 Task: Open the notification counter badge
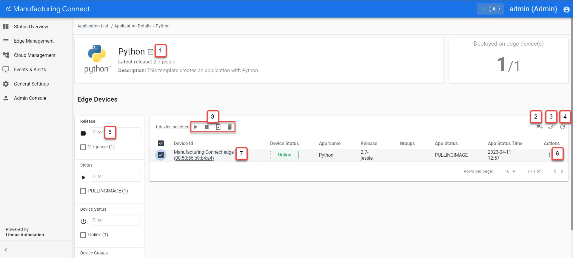(x=490, y=9)
